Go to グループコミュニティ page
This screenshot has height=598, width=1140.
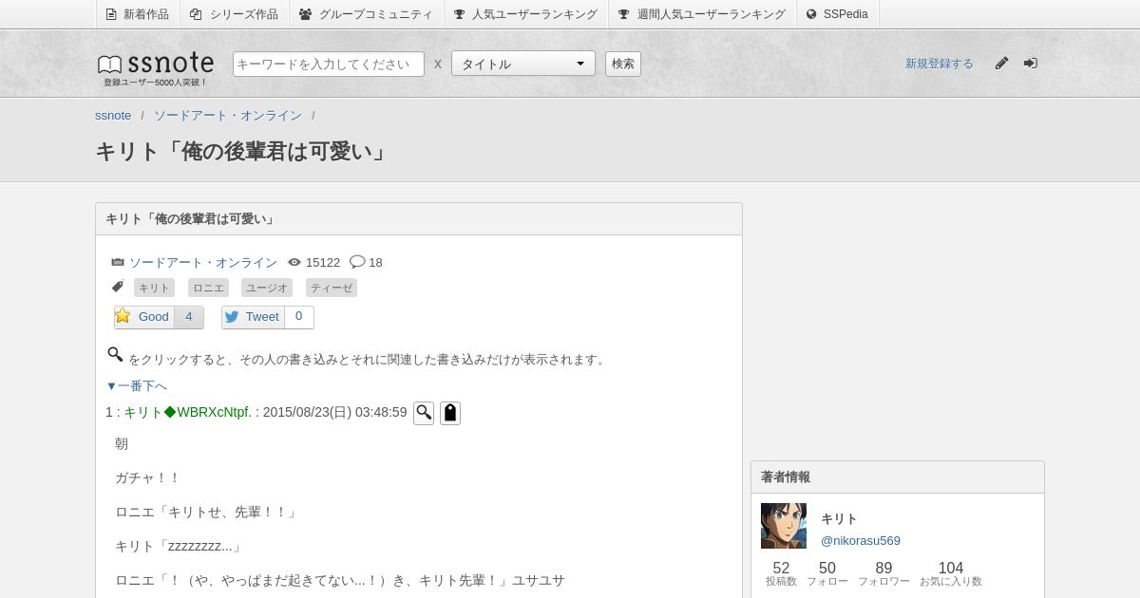click(366, 14)
